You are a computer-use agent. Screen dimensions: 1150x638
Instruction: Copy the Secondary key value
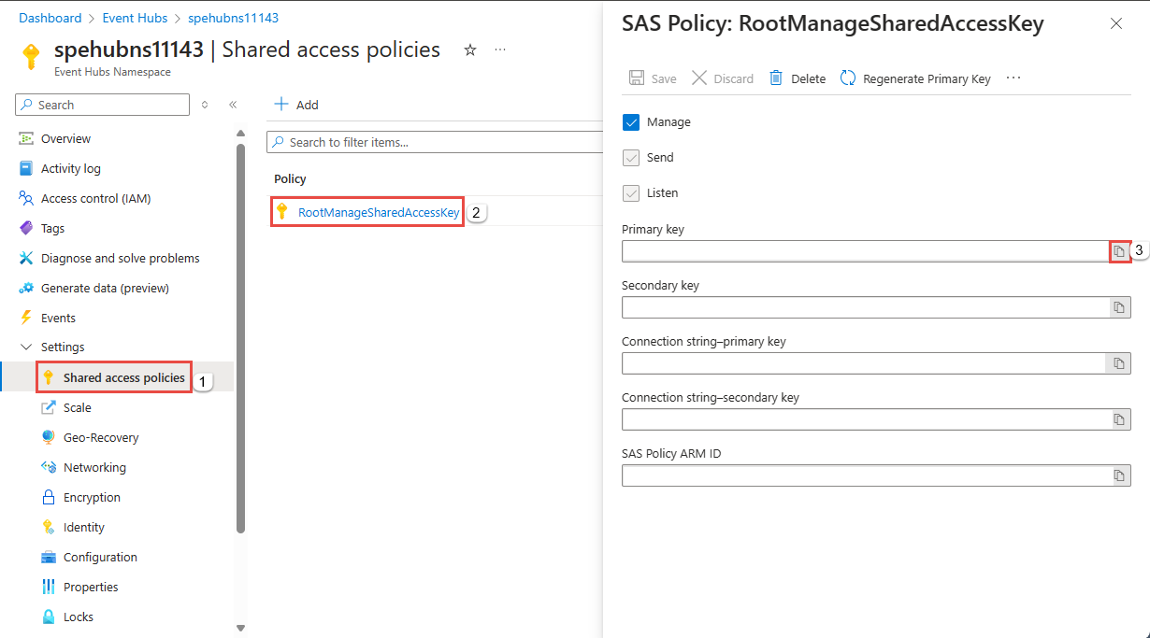tap(1119, 307)
